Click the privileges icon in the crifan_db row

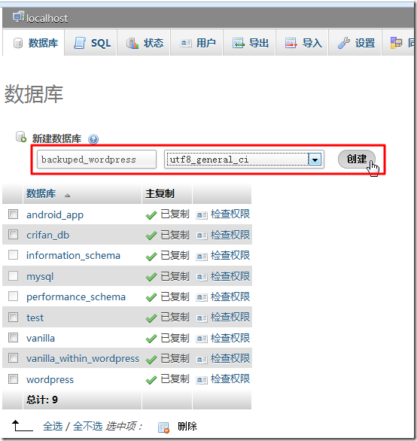[202, 236]
